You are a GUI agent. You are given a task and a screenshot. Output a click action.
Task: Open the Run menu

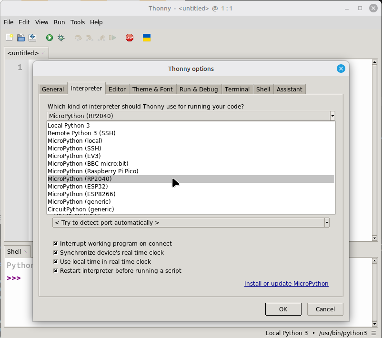(59, 22)
